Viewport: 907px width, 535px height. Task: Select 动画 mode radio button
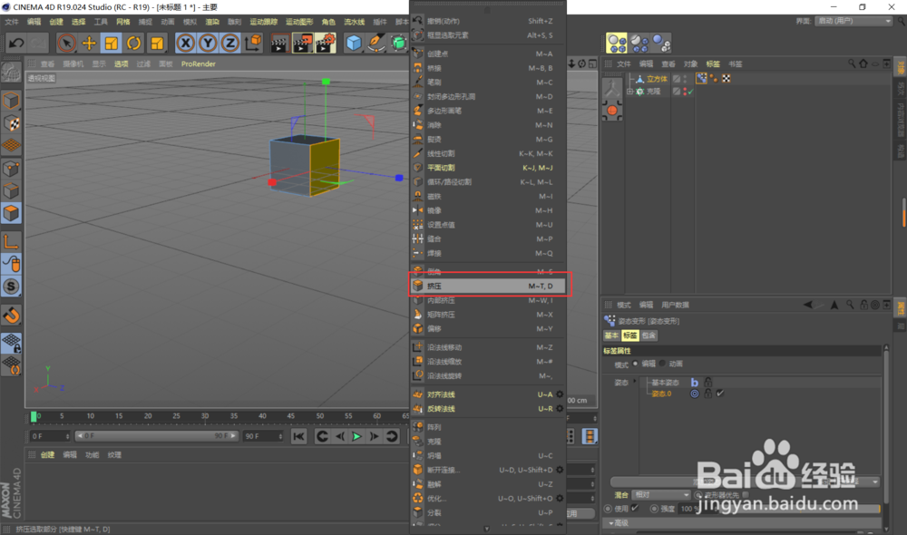coord(662,364)
